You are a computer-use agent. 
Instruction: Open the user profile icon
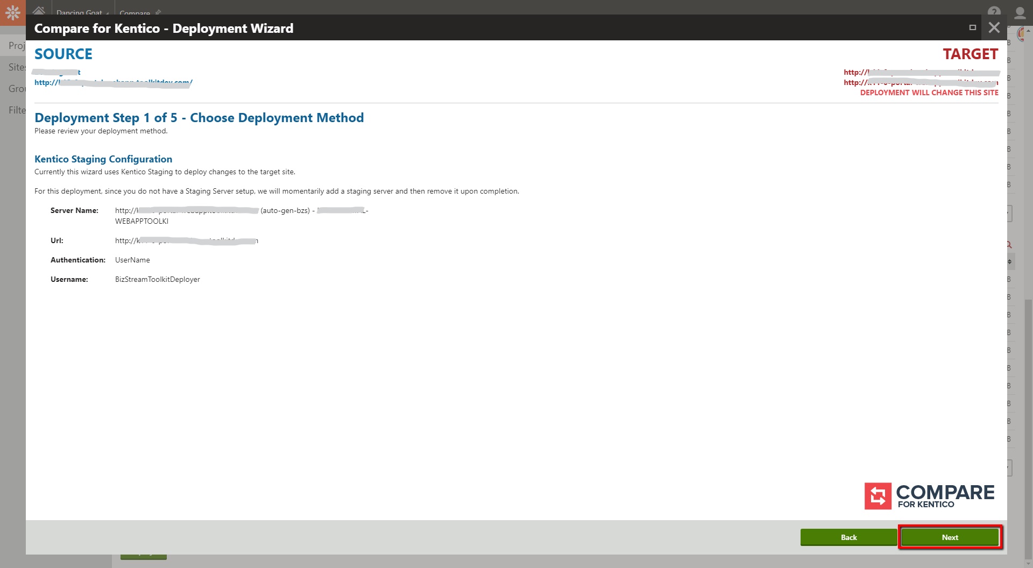point(1020,12)
